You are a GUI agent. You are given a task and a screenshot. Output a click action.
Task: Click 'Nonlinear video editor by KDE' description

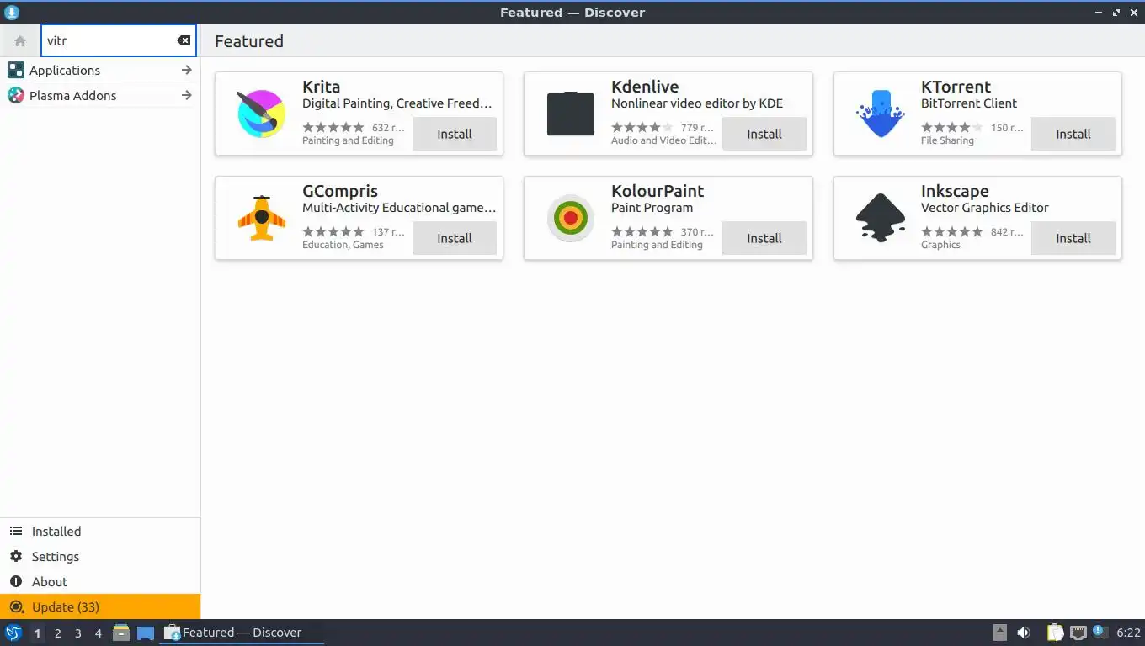[697, 103]
